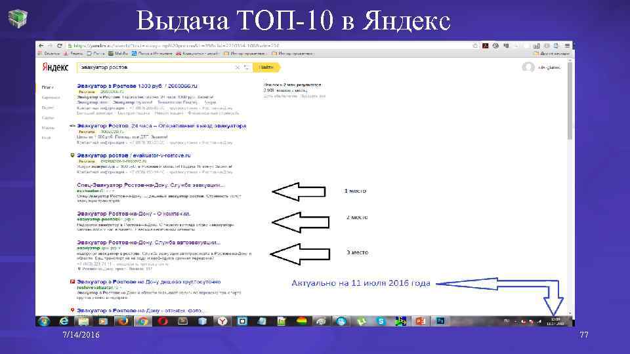Click the Яндекс logo
The width and height of the screenshot is (630, 354).
click(x=55, y=68)
